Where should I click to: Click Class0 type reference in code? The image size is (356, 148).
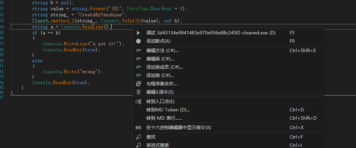40,21
